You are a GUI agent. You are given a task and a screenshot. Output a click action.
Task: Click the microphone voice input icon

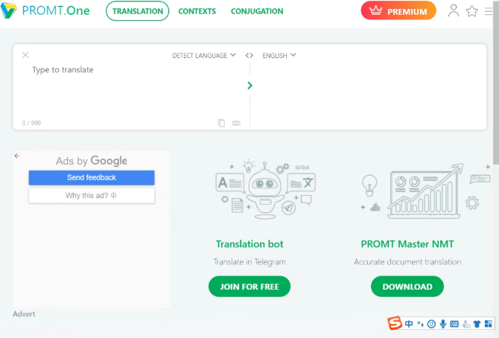442,324
